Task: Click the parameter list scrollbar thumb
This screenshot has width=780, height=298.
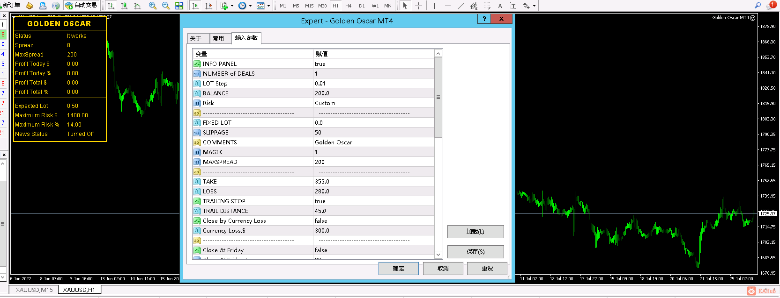Action: [438, 97]
